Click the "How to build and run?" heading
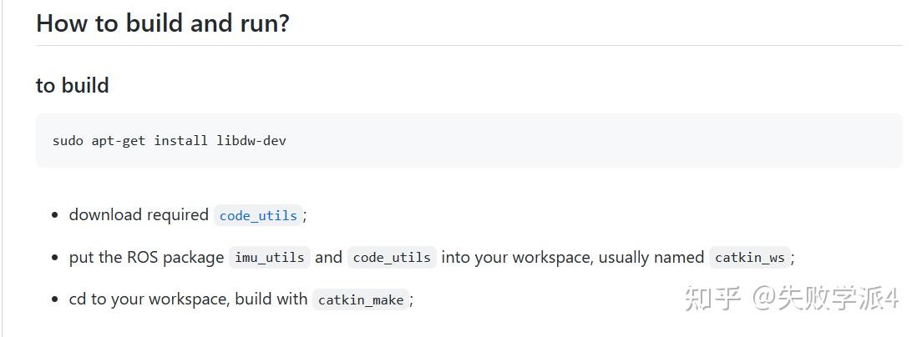Screen dimensions: 922x337 coord(163,23)
